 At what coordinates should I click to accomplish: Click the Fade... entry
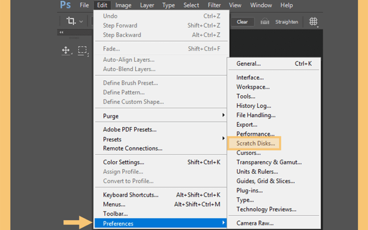pos(161,49)
